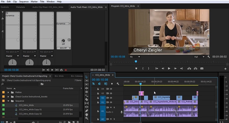Toggle the lock on track V4

(98, 89)
